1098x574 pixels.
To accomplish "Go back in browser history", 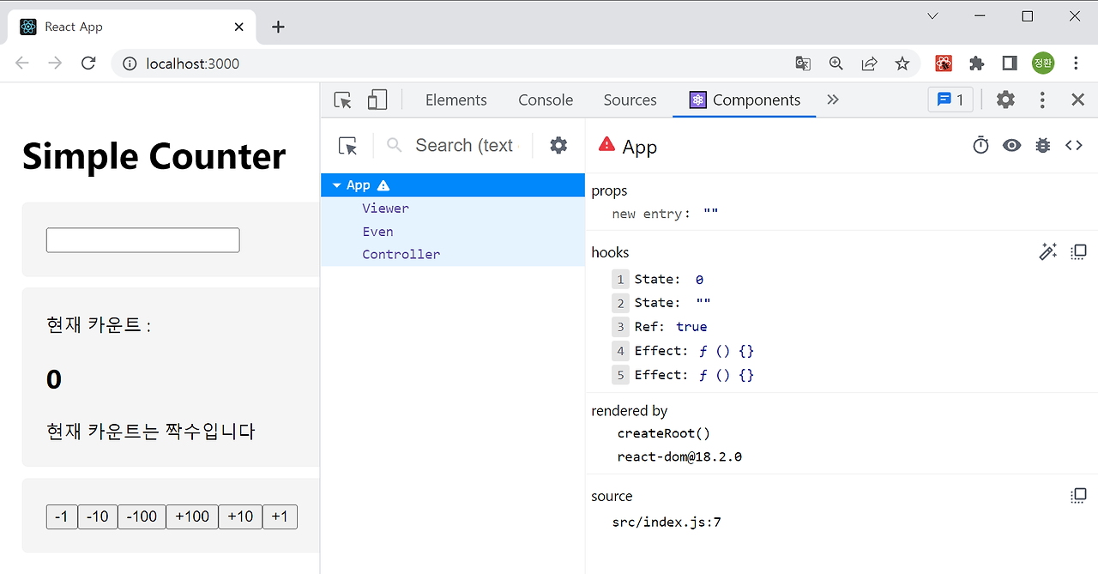I will (x=22, y=63).
